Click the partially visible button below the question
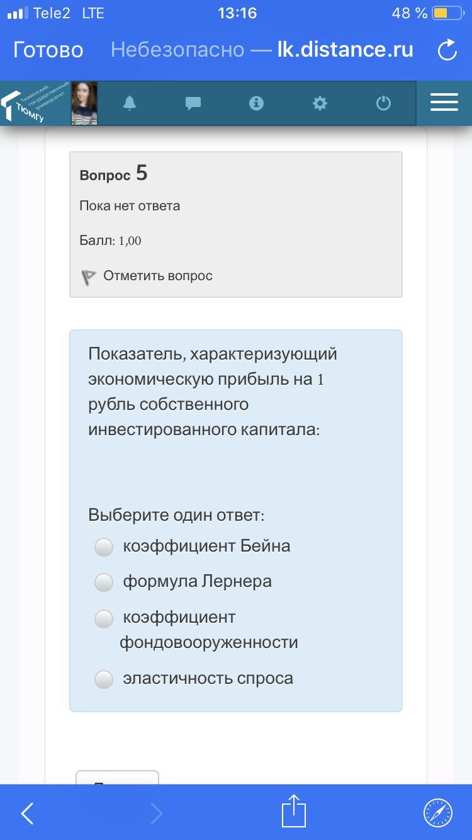The width and height of the screenshot is (472, 840). (x=117, y=778)
